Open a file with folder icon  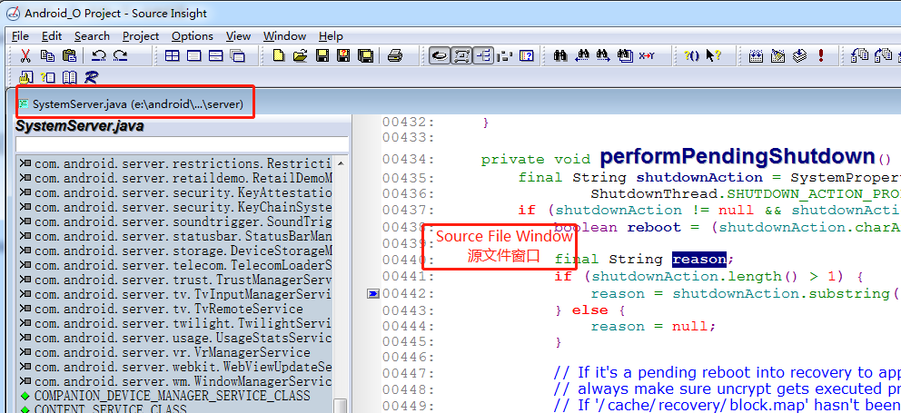[x=300, y=55]
